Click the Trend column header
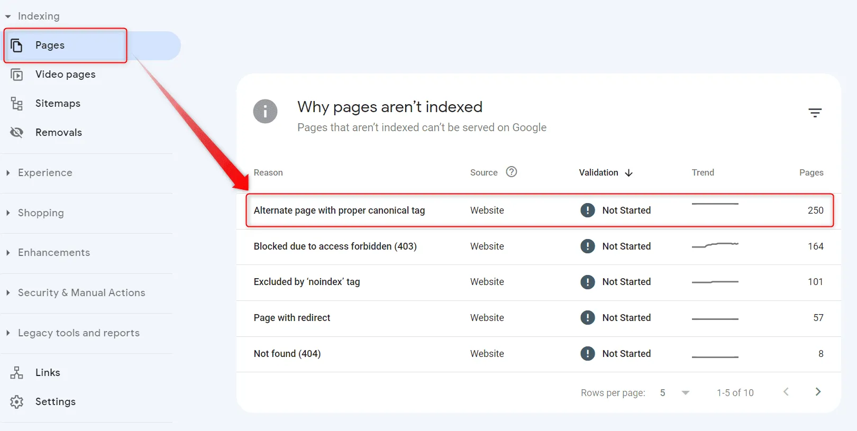 pyautogui.click(x=703, y=173)
